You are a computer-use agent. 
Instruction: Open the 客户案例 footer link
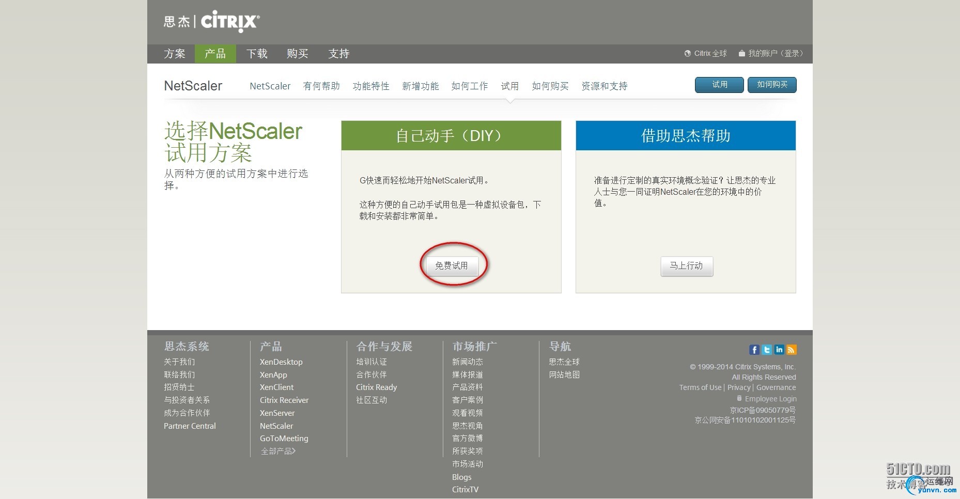(x=468, y=400)
